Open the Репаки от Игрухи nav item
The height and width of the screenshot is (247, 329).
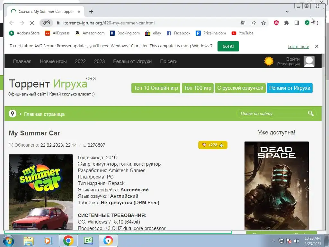132,61
